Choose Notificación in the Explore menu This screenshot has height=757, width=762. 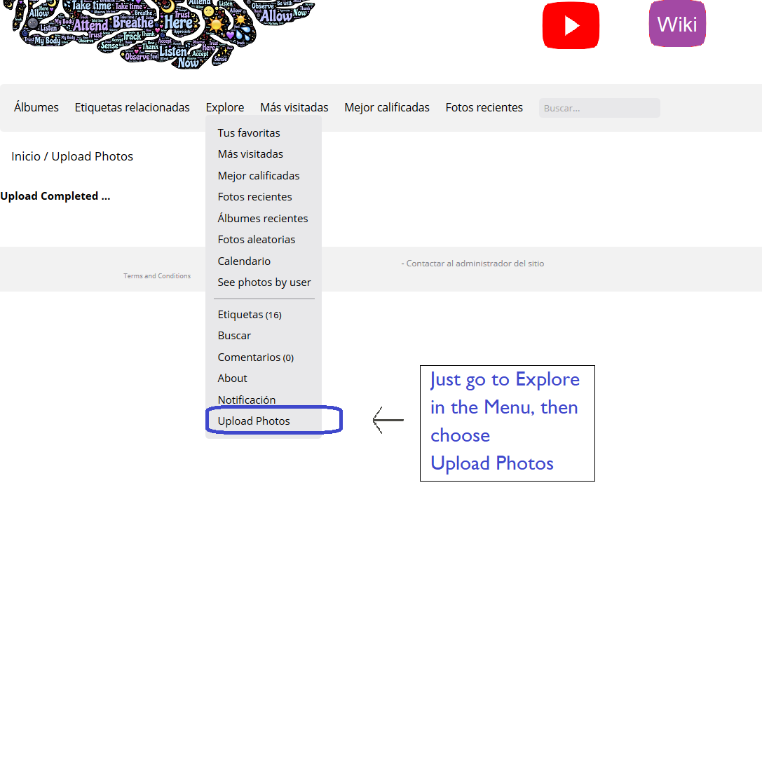pyautogui.click(x=247, y=400)
